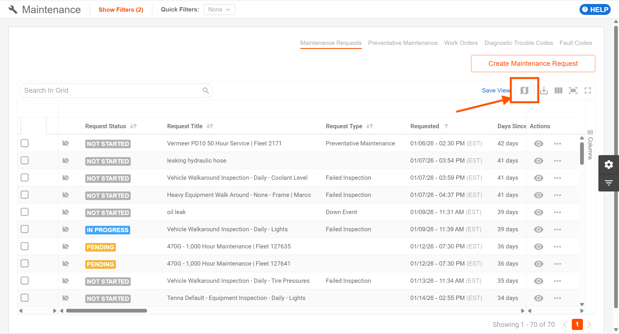The width and height of the screenshot is (619, 334).
Task: Check the box for leaking hydraulic hose row
Action: (x=25, y=160)
